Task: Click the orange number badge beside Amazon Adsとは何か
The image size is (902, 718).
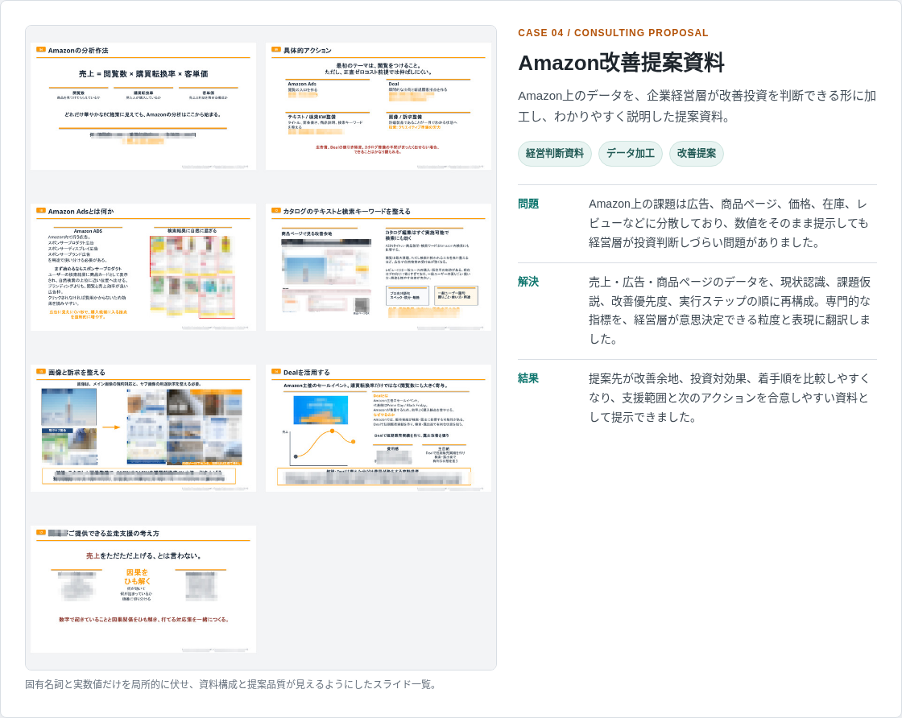Action: click(x=41, y=211)
